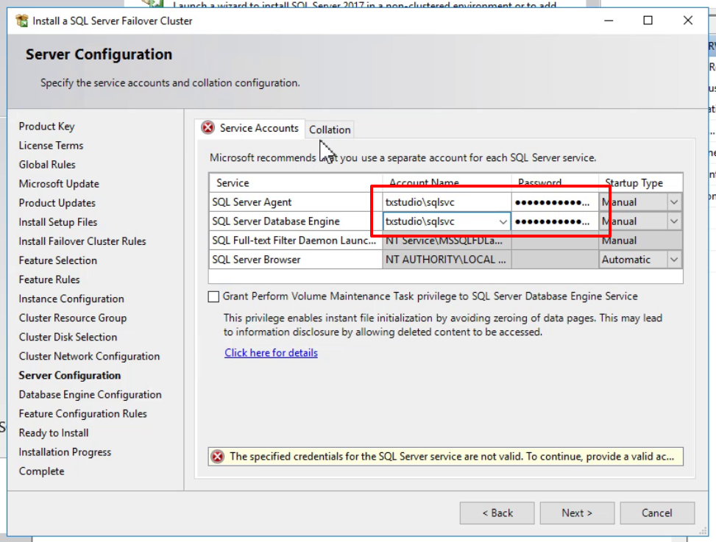This screenshot has width=716, height=542.
Task: Open SQL Server Database Engine startup type dropdown
Action: (674, 221)
